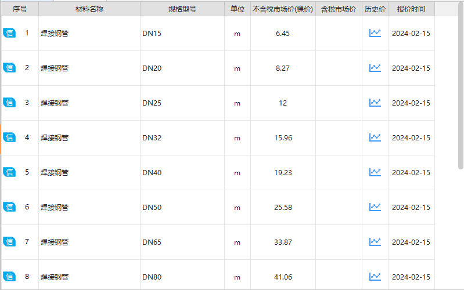This screenshot has width=464, height=290.
Task: Click the 单位 column header
Action: 238,9
